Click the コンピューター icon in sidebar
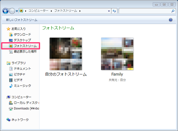 pos(8,97)
